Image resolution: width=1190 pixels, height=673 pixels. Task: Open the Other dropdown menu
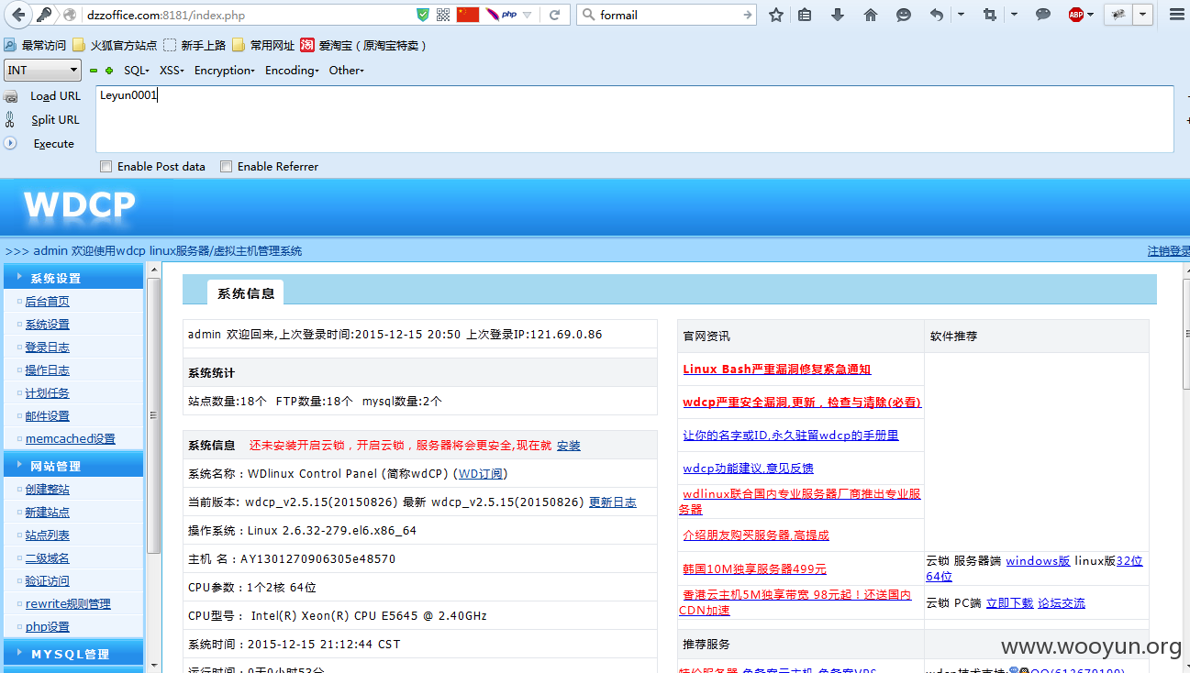pyautogui.click(x=347, y=71)
